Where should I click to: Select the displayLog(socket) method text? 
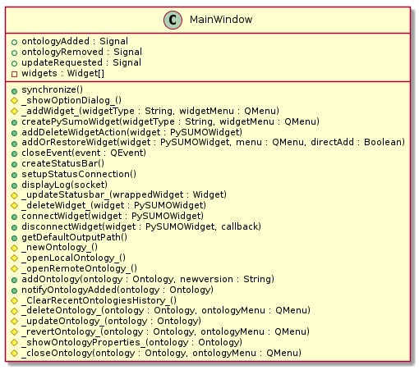pyautogui.click(x=65, y=185)
